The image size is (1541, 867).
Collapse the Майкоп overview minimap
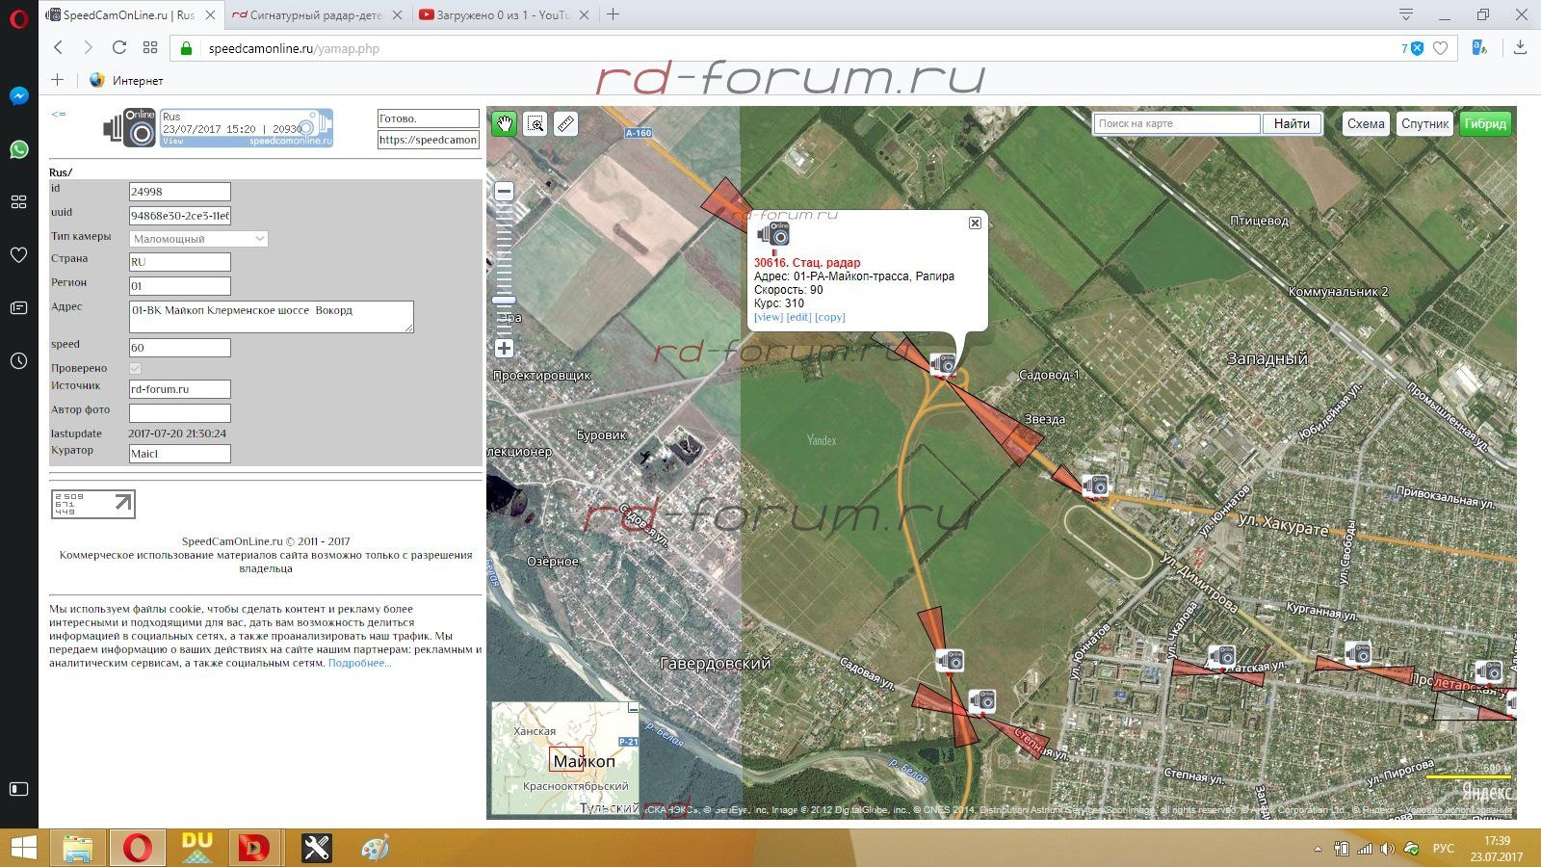pyautogui.click(x=633, y=708)
